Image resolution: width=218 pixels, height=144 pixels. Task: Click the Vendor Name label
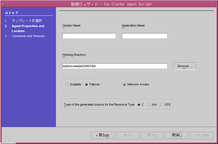pos(72,25)
